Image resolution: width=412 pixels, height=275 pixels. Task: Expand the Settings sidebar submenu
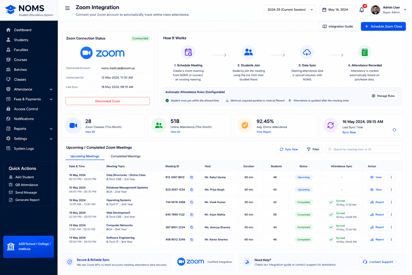(51, 139)
